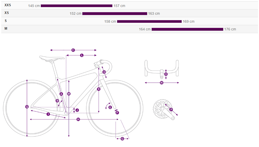Click the XXS size height range bar
Viewport: 259px width, 147px height.
click(77, 6)
